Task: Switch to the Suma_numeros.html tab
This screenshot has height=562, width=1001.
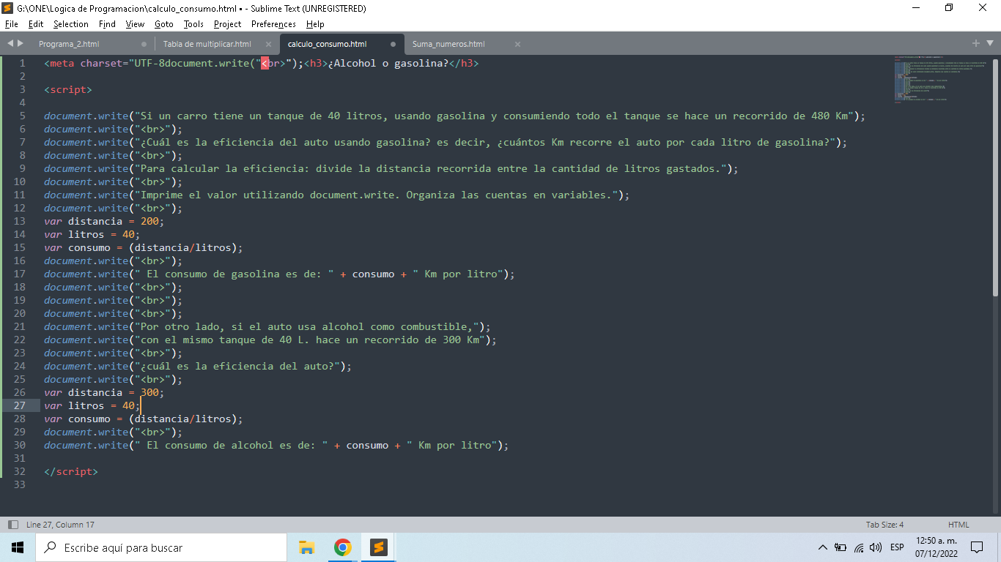Action: coord(448,44)
